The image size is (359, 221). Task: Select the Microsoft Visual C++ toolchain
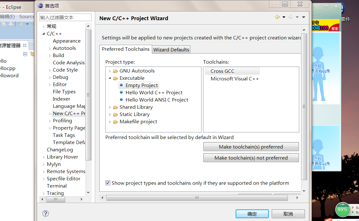235,79
